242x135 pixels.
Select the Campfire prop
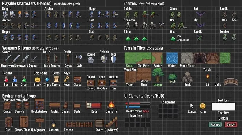pos(111,105)
